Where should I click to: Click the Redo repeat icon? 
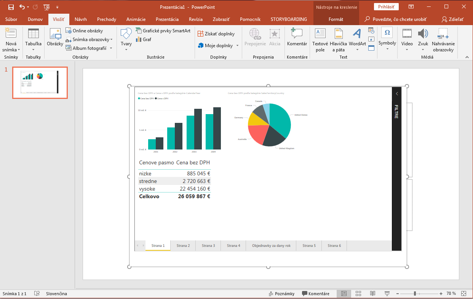(x=35, y=7)
